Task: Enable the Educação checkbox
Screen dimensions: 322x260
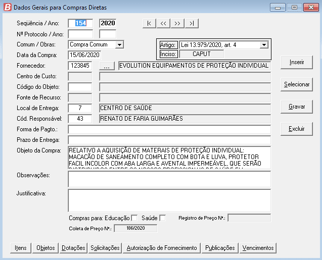Action: click(x=134, y=218)
